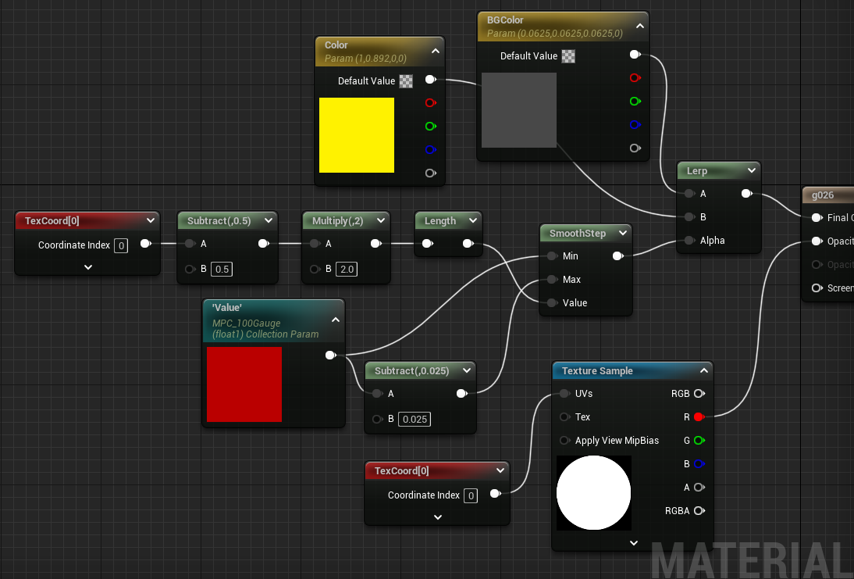Click Subtract(,0.025) output pin
This screenshot has height=579, width=854.
pyautogui.click(x=462, y=394)
